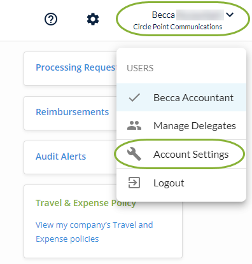Click the Travel & Expense Policy heading

86,203
